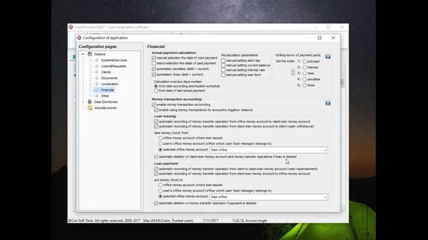Click V.02.10, Access/single status text
Screen dimensions: 428x240
(249, 221)
